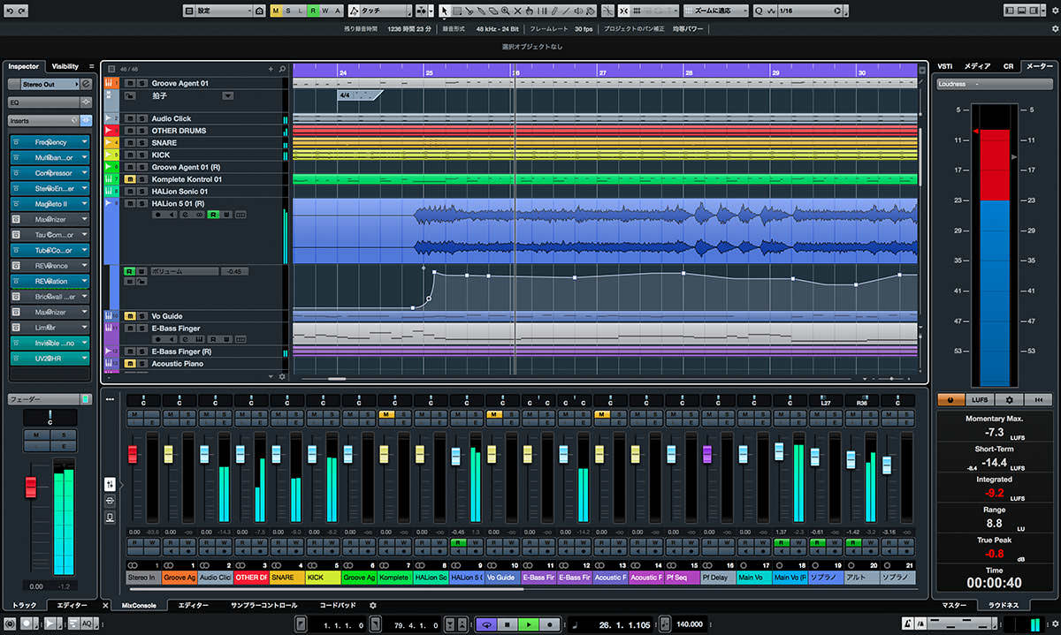Image resolution: width=1061 pixels, height=635 pixels.
Task: Open Edit Channel Settings for Stereo Out
Action: pos(87,84)
